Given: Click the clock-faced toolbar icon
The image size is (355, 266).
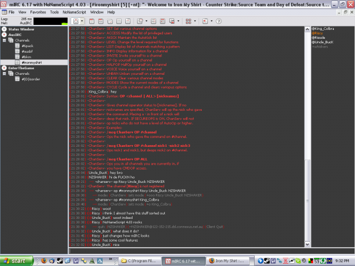Looking at the screenshot, I should coord(140,21).
